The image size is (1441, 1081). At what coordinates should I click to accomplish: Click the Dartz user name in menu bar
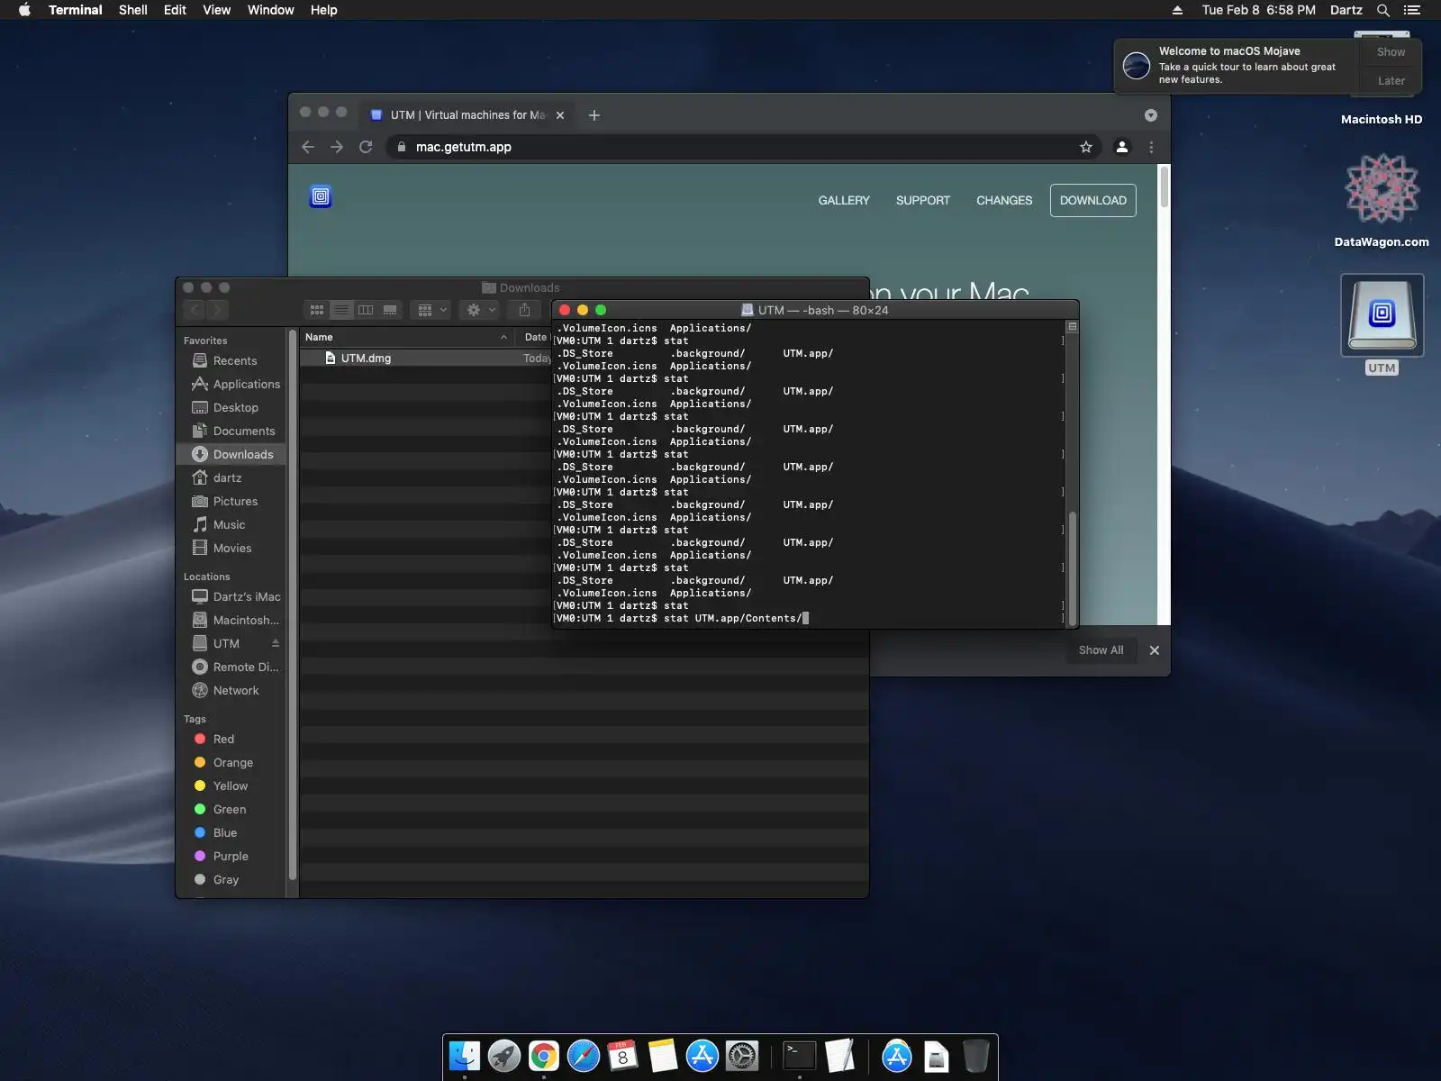(1346, 10)
